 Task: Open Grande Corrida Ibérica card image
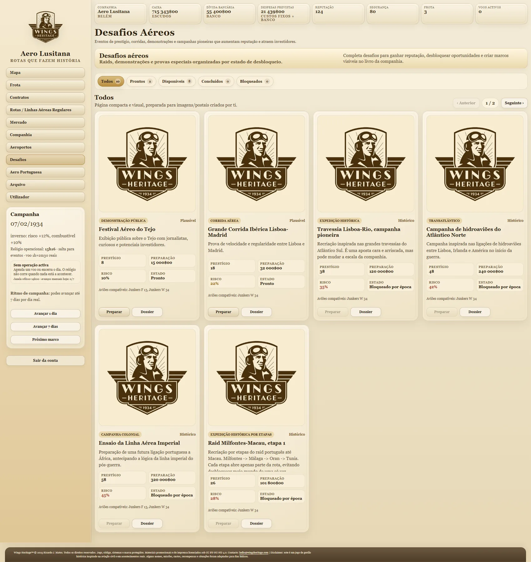coord(257,164)
